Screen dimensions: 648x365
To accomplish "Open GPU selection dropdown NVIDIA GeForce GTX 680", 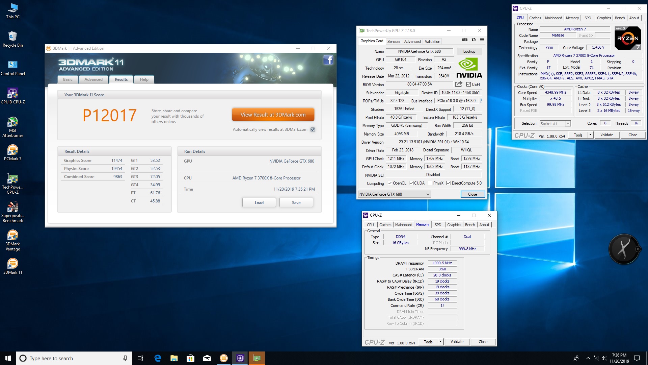I will click(x=395, y=194).
